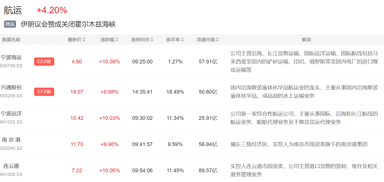384x182 pixels.
Task: Open 兴通股份 stock page
Action: pos(11,87)
